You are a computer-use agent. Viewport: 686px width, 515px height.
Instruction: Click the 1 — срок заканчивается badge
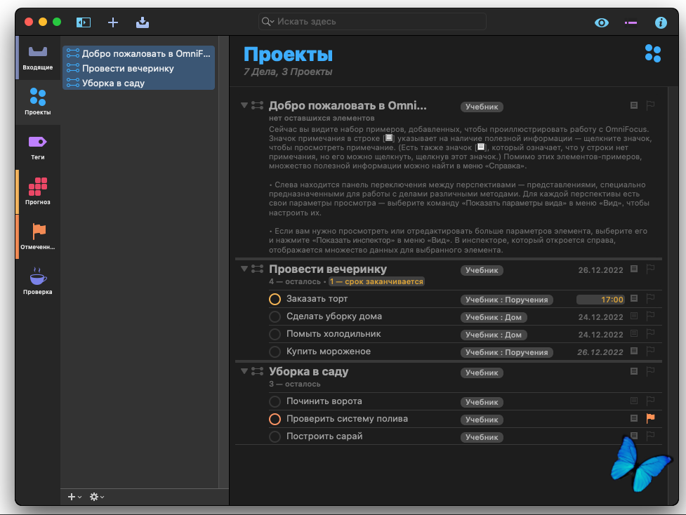click(376, 281)
